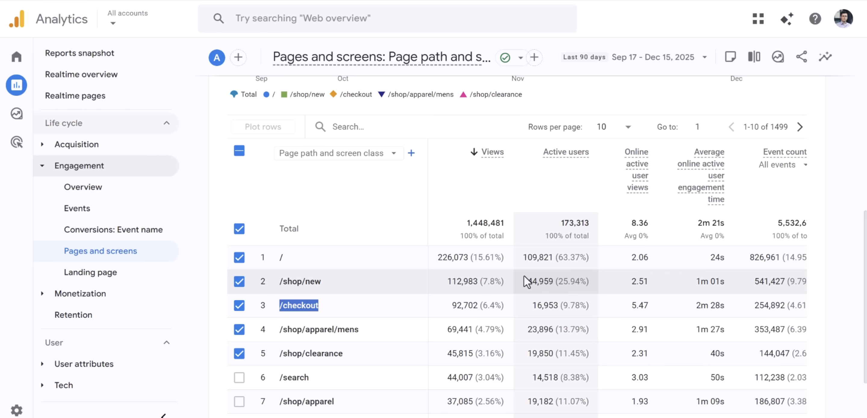867x418 pixels.
Task: Open the Insights sparkline icon
Action: [x=825, y=57]
